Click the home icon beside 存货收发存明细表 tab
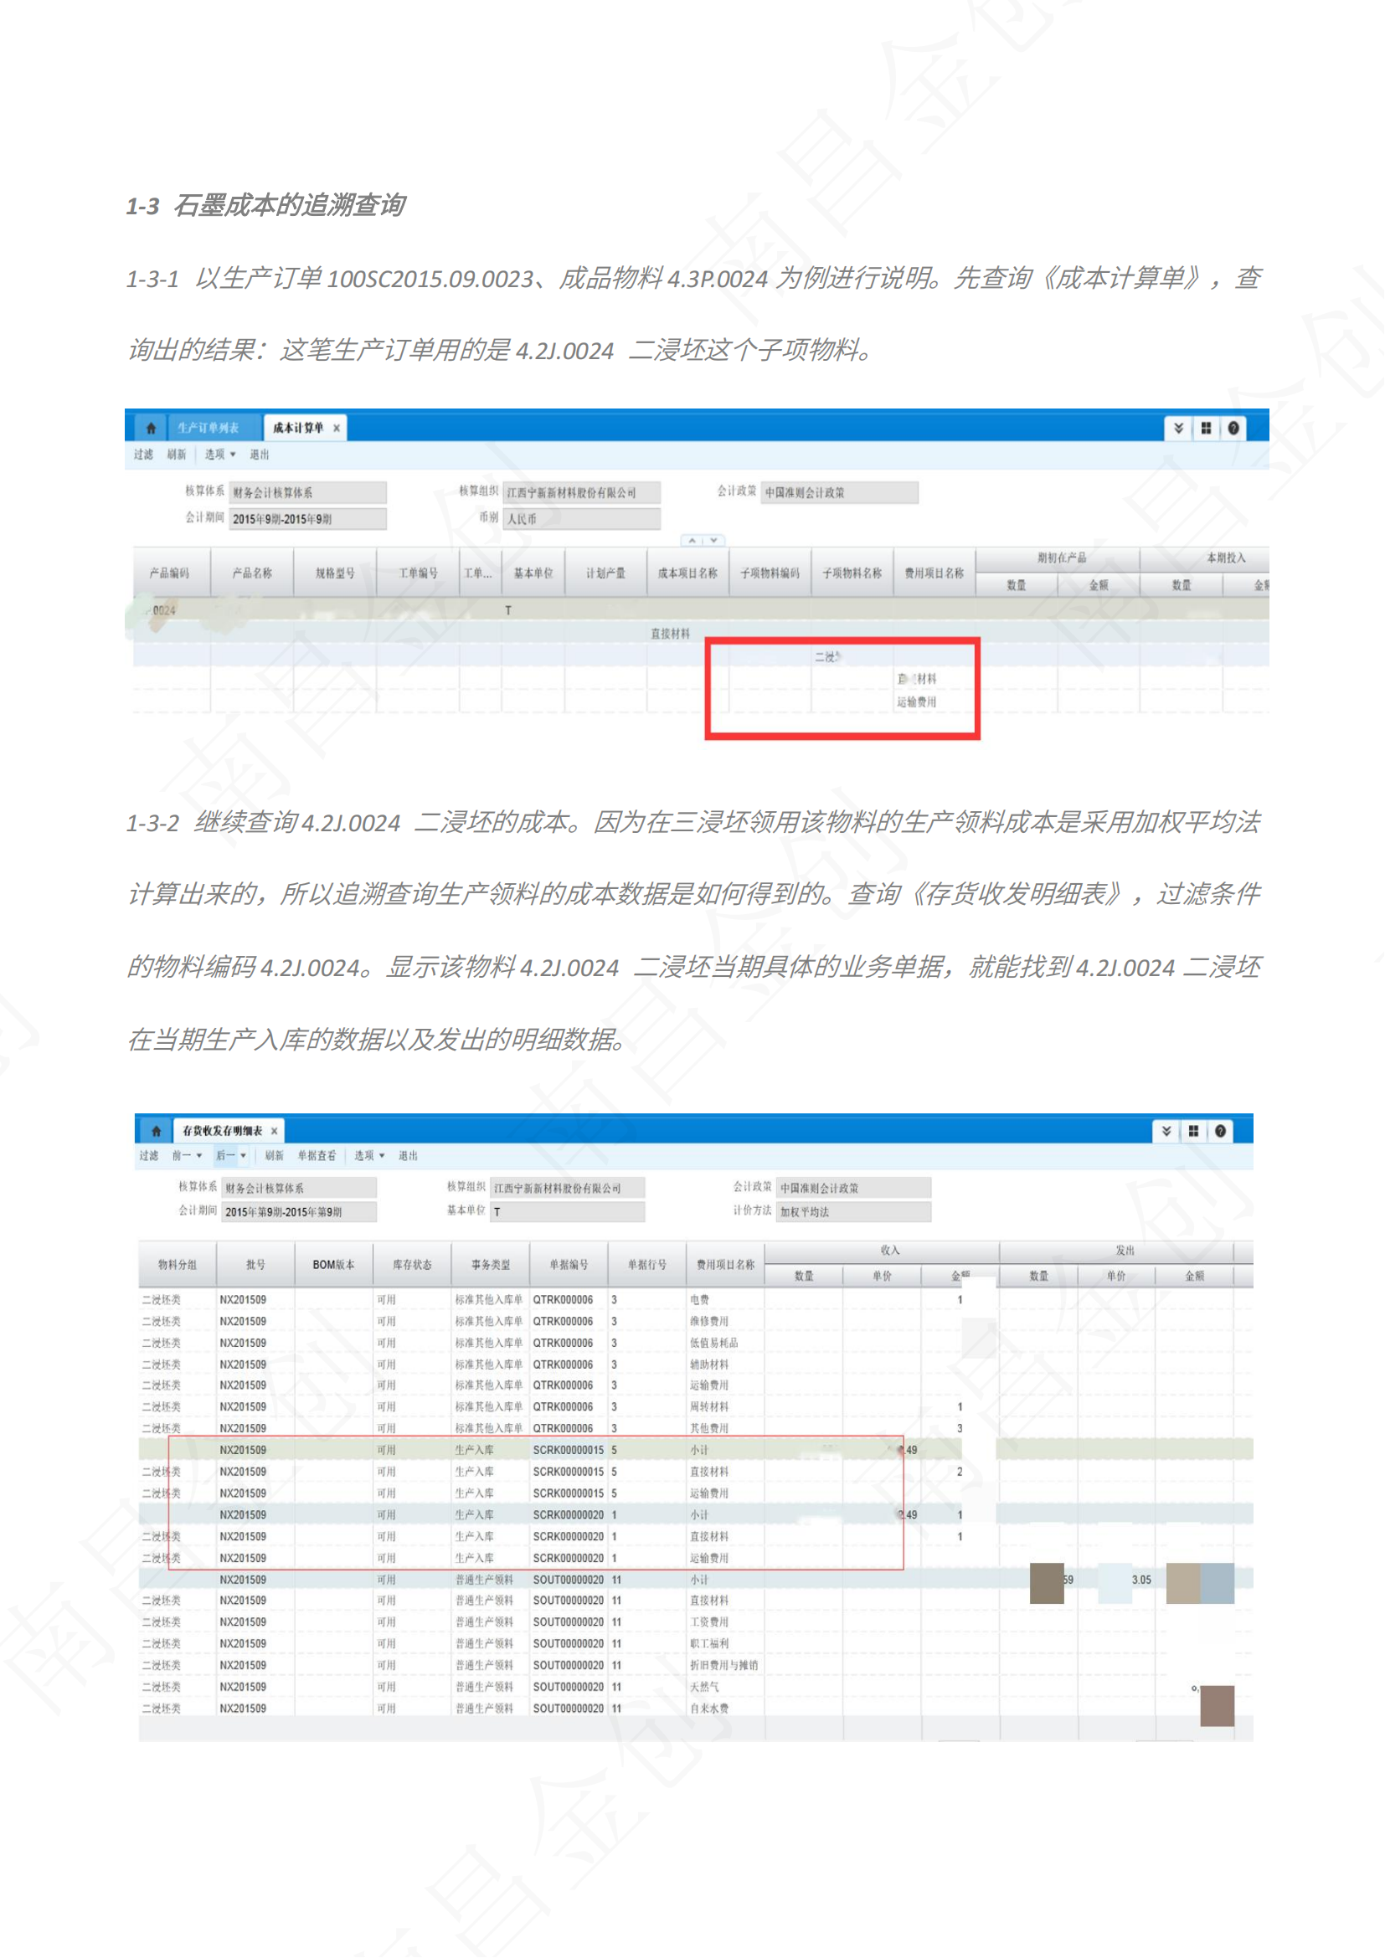 point(156,1132)
